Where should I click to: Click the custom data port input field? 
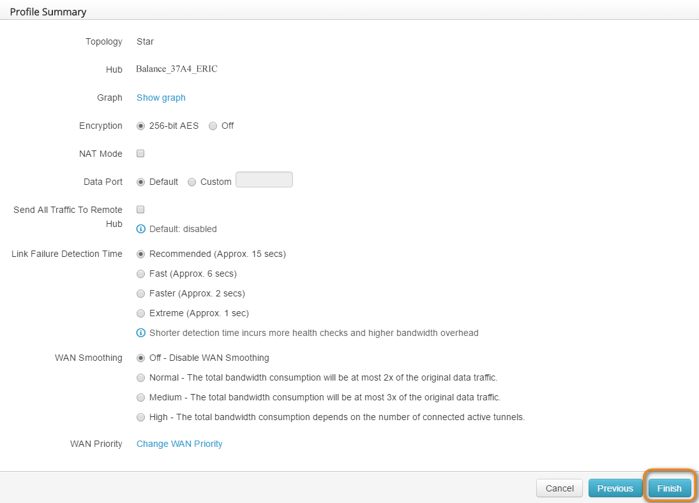click(x=264, y=180)
